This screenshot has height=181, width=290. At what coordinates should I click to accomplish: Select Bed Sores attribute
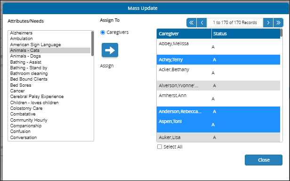50,85
